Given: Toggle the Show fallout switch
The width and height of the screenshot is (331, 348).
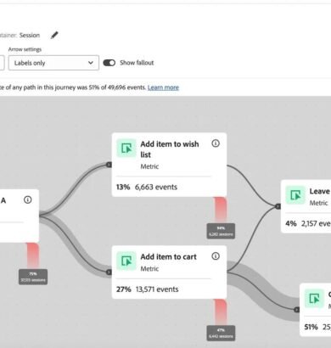Looking at the screenshot, I should pos(109,63).
